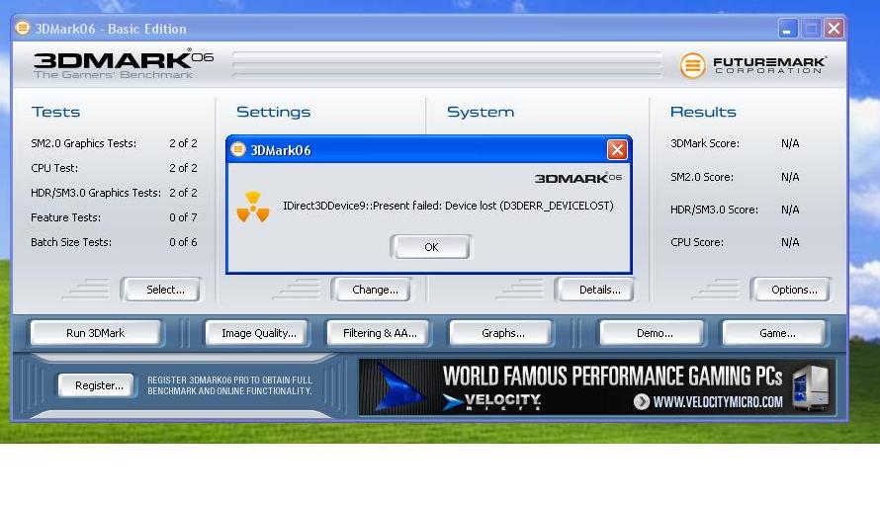The width and height of the screenshot is (880, 506).
Task: Click the Tests section heading
Action: point(55,112)
